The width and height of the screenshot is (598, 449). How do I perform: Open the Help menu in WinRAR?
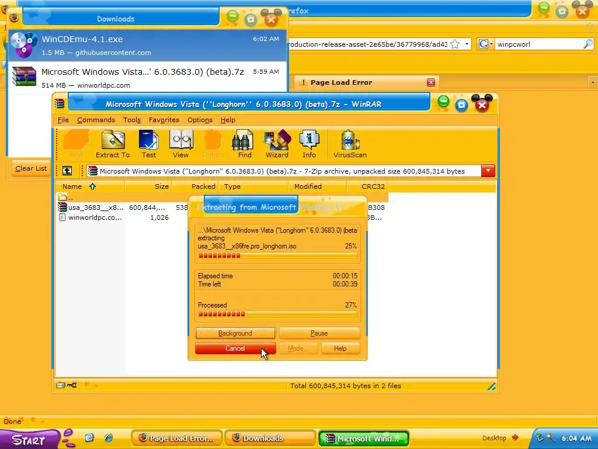coord(228,120)
